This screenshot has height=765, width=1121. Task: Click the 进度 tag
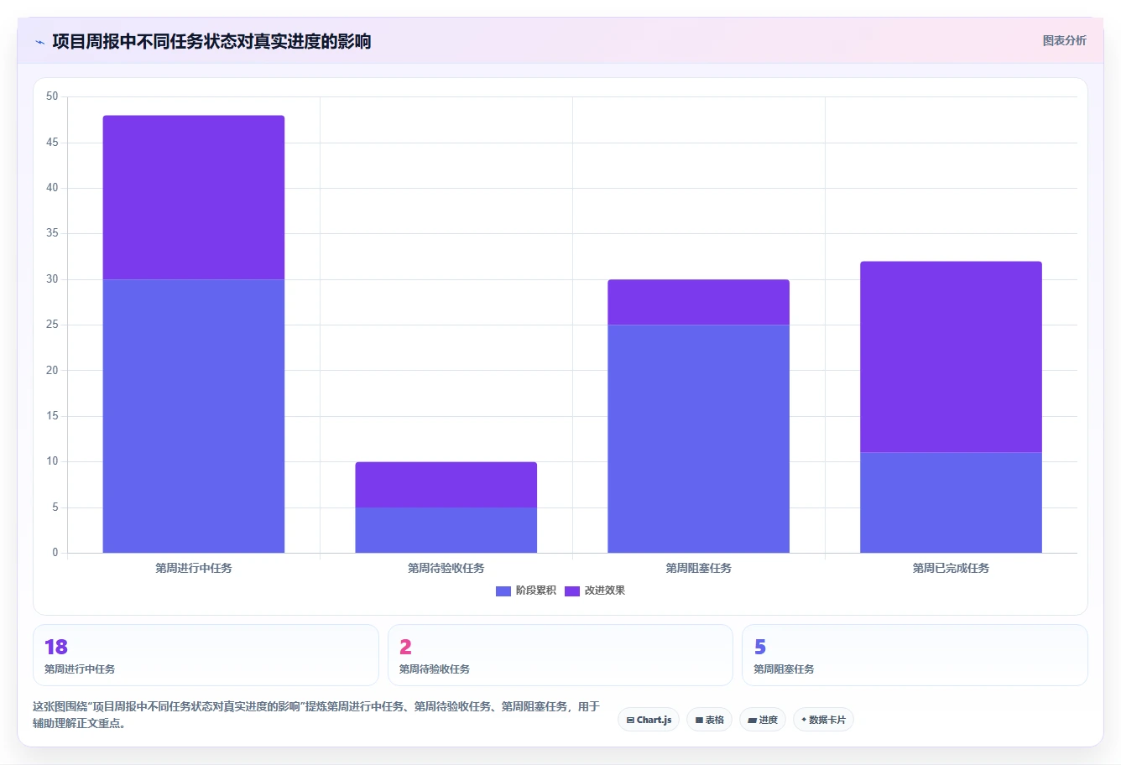coord(763,720)
